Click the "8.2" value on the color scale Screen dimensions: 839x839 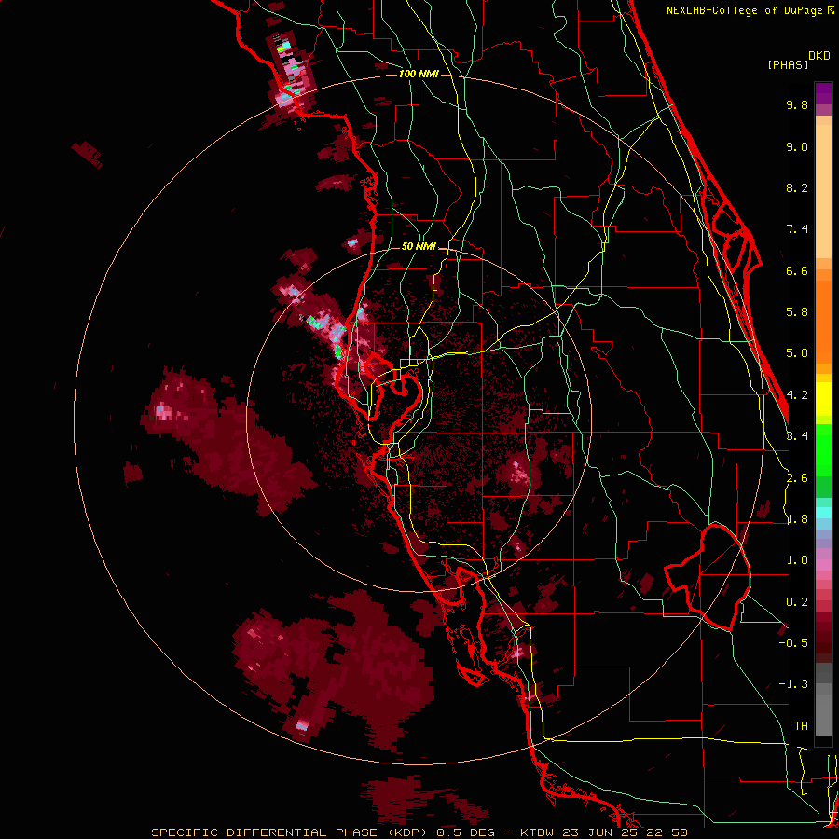tap(797, 187)
